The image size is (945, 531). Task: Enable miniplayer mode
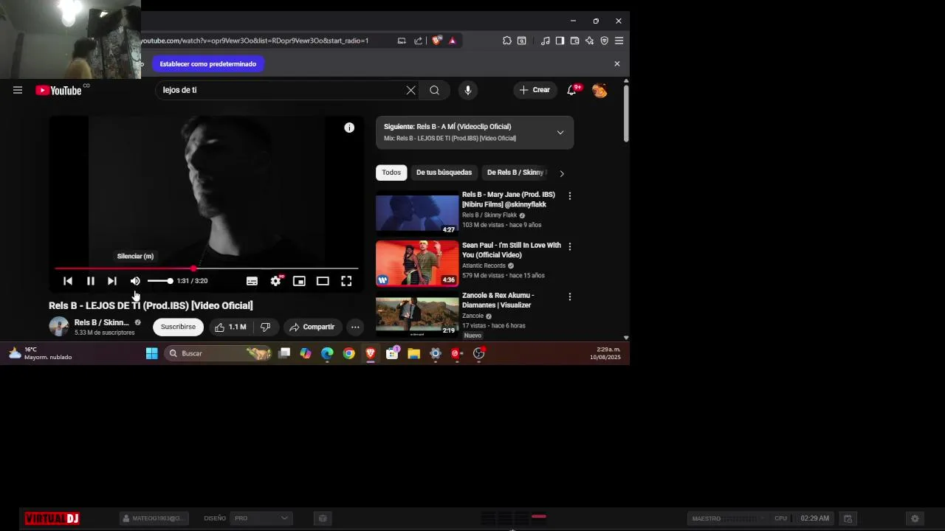click(x=299, y=281)
